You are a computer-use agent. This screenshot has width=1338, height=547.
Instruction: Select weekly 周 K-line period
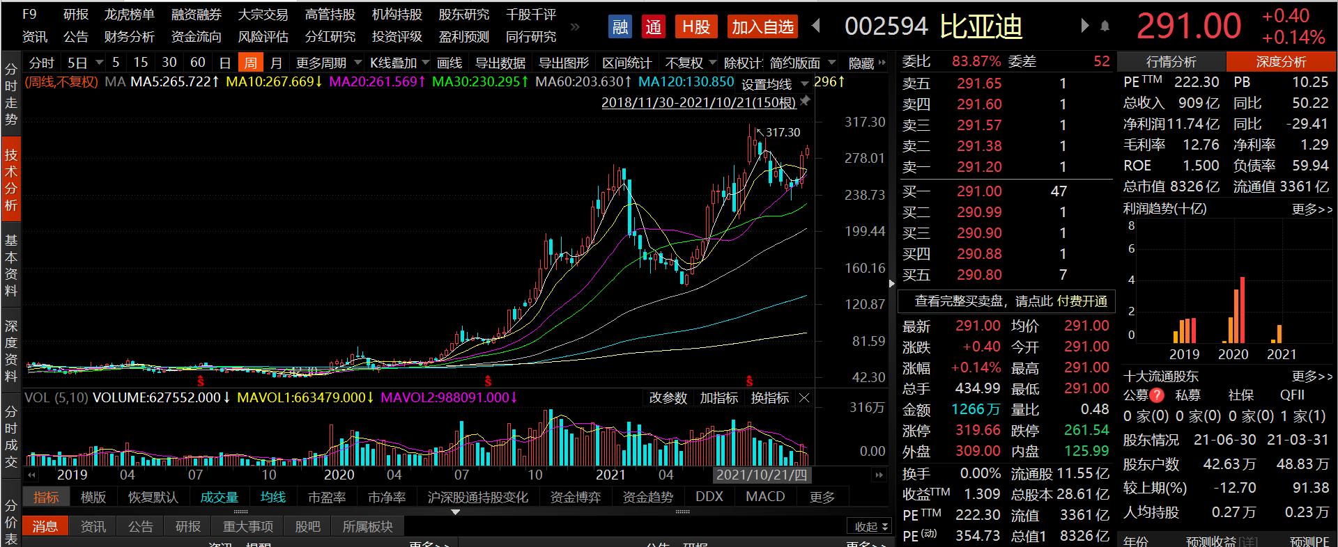[x=250, y=63]
